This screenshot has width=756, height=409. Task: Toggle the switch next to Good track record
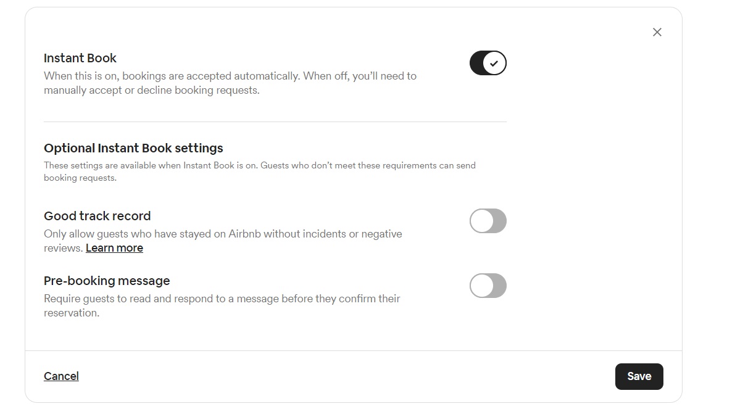tap(488, 221)
